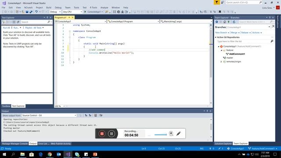
Task: Click the Run All link in Test Explorer
Action: point(7,28)
